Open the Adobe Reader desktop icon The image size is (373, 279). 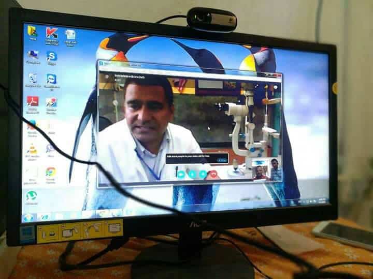point(33,102)
